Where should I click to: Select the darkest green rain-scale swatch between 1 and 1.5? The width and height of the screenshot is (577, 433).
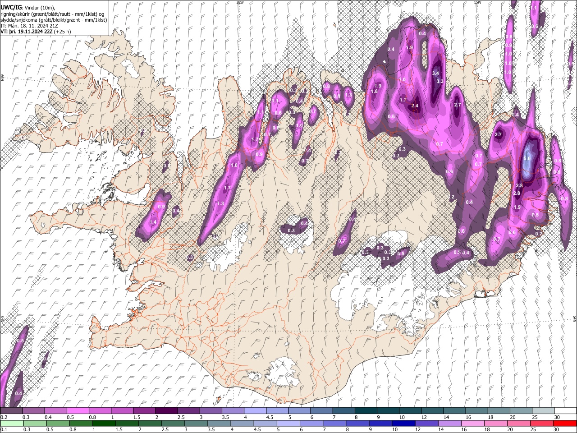(104, 423)
